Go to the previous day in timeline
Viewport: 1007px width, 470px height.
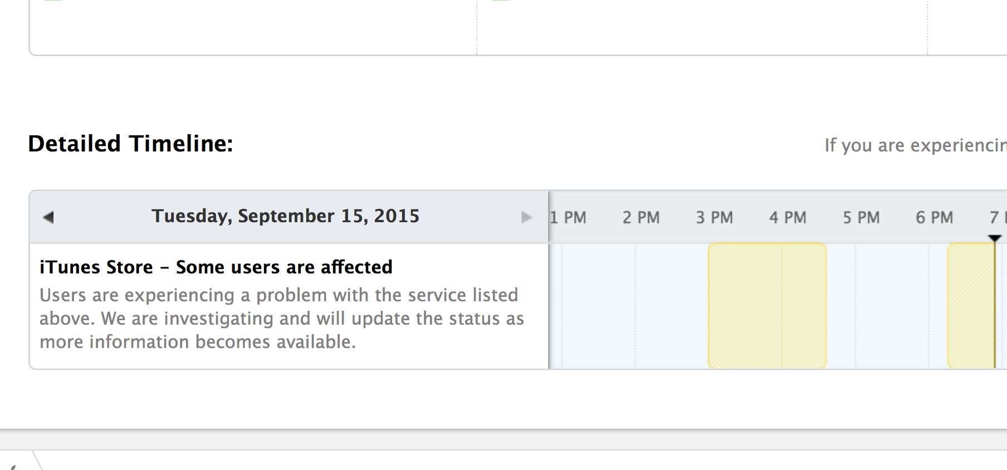48,217
